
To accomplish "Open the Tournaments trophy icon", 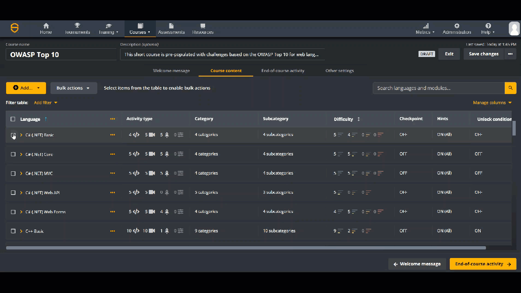I will 77,26.
